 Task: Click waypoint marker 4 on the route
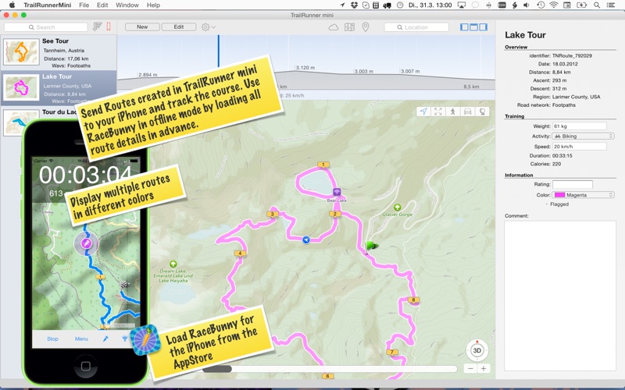(x=240, y=253)
